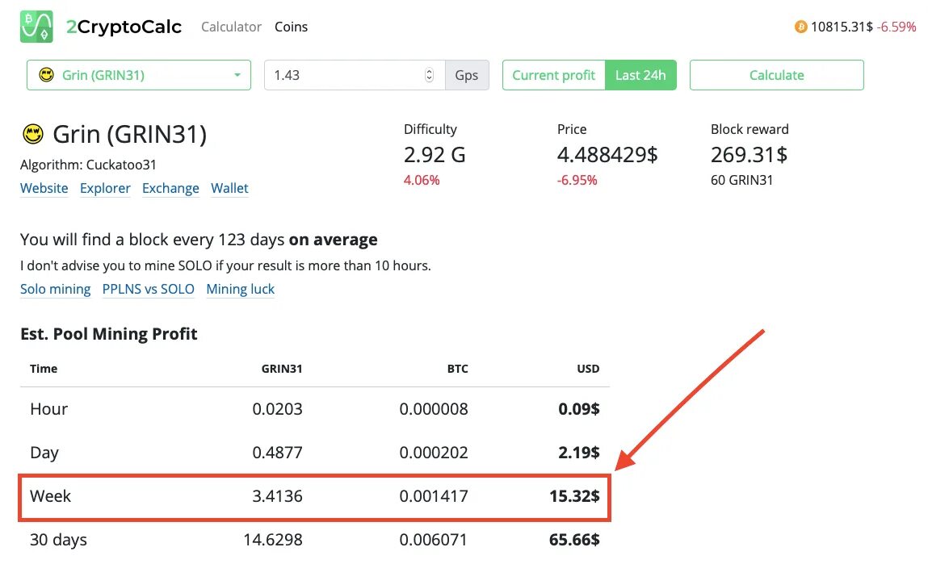The image size is (928, 568).
Task: Click the Est. Pool Mining Profit heading
Action: click(109, 334)
